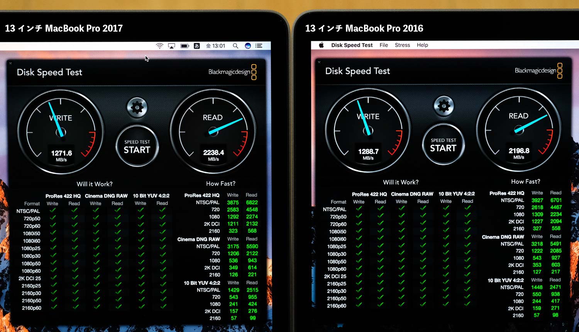Open the Apple menu on 2016 MacBook
Image resolution: width=579 pixels, height=332 pixels.
(321, 45)
